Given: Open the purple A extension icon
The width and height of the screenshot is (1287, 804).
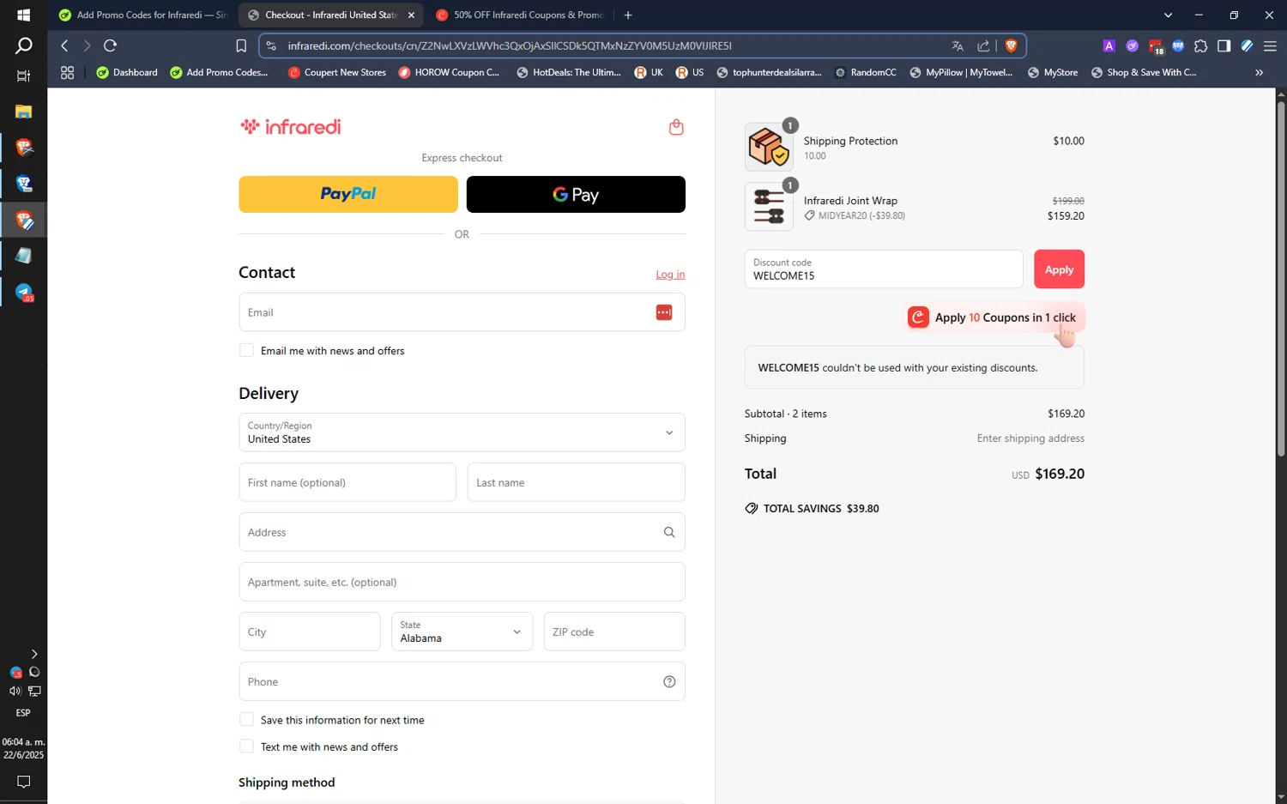Looking at the screenshot, I should coord(1109,45).
